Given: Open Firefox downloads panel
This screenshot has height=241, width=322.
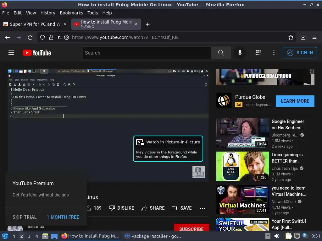Looking at the screenshot, I should pos(303,37).
